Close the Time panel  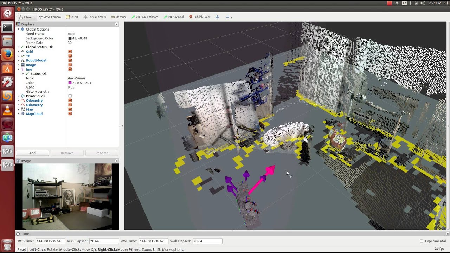(448, 234)
